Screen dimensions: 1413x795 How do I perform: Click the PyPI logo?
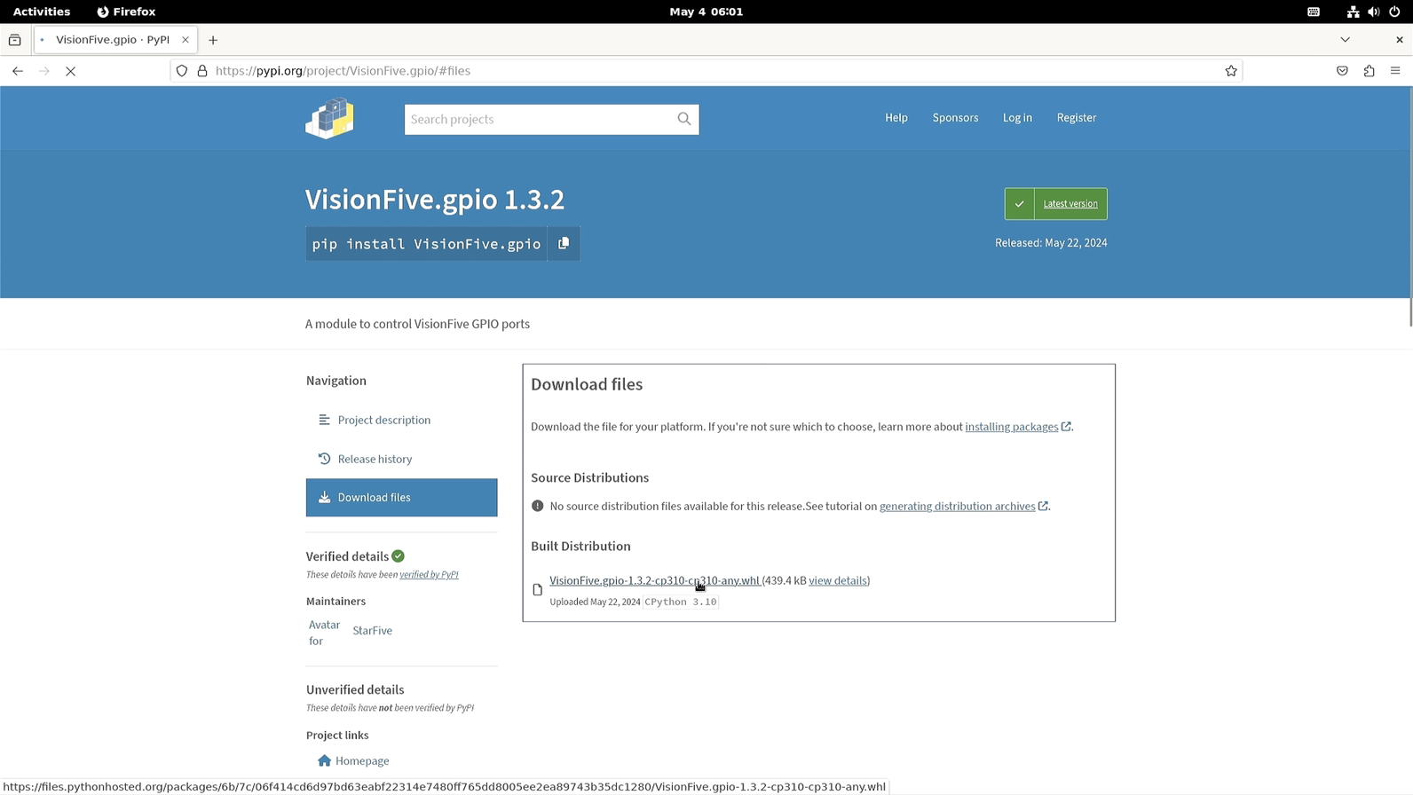click(329, 119)
